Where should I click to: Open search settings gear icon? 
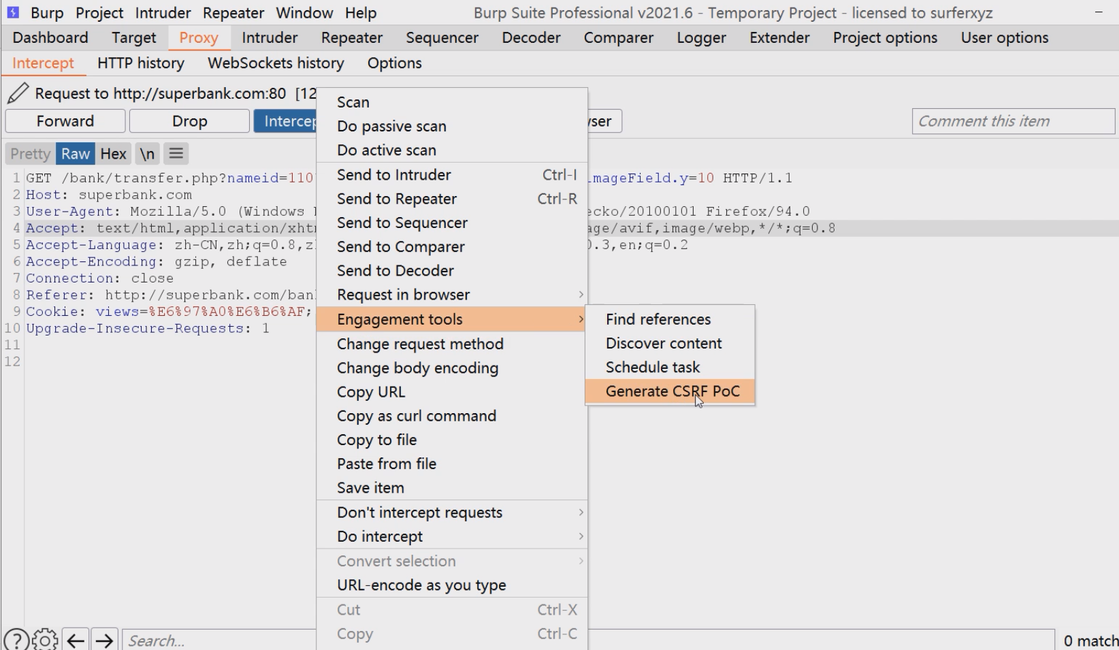[45, 640]
